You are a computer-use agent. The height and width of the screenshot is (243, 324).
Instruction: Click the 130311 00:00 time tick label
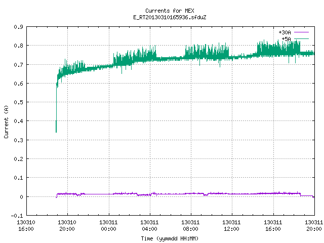[x=108, y=226]
